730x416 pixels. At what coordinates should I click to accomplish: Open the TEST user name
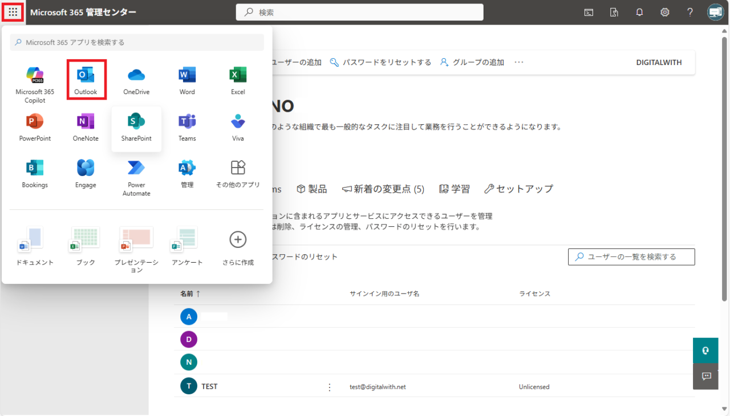click(x=209, y=386)
